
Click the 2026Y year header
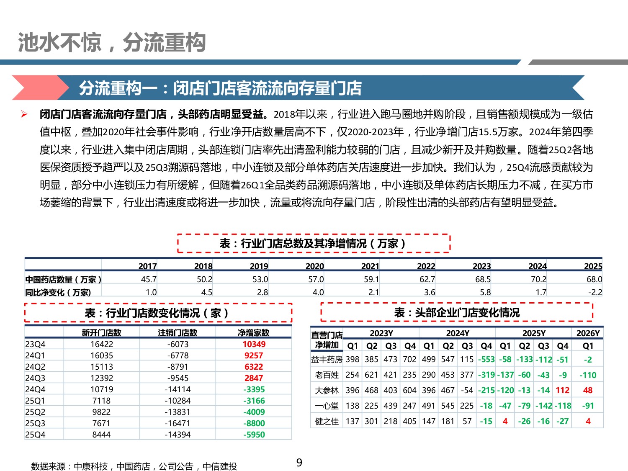(588, 333)
